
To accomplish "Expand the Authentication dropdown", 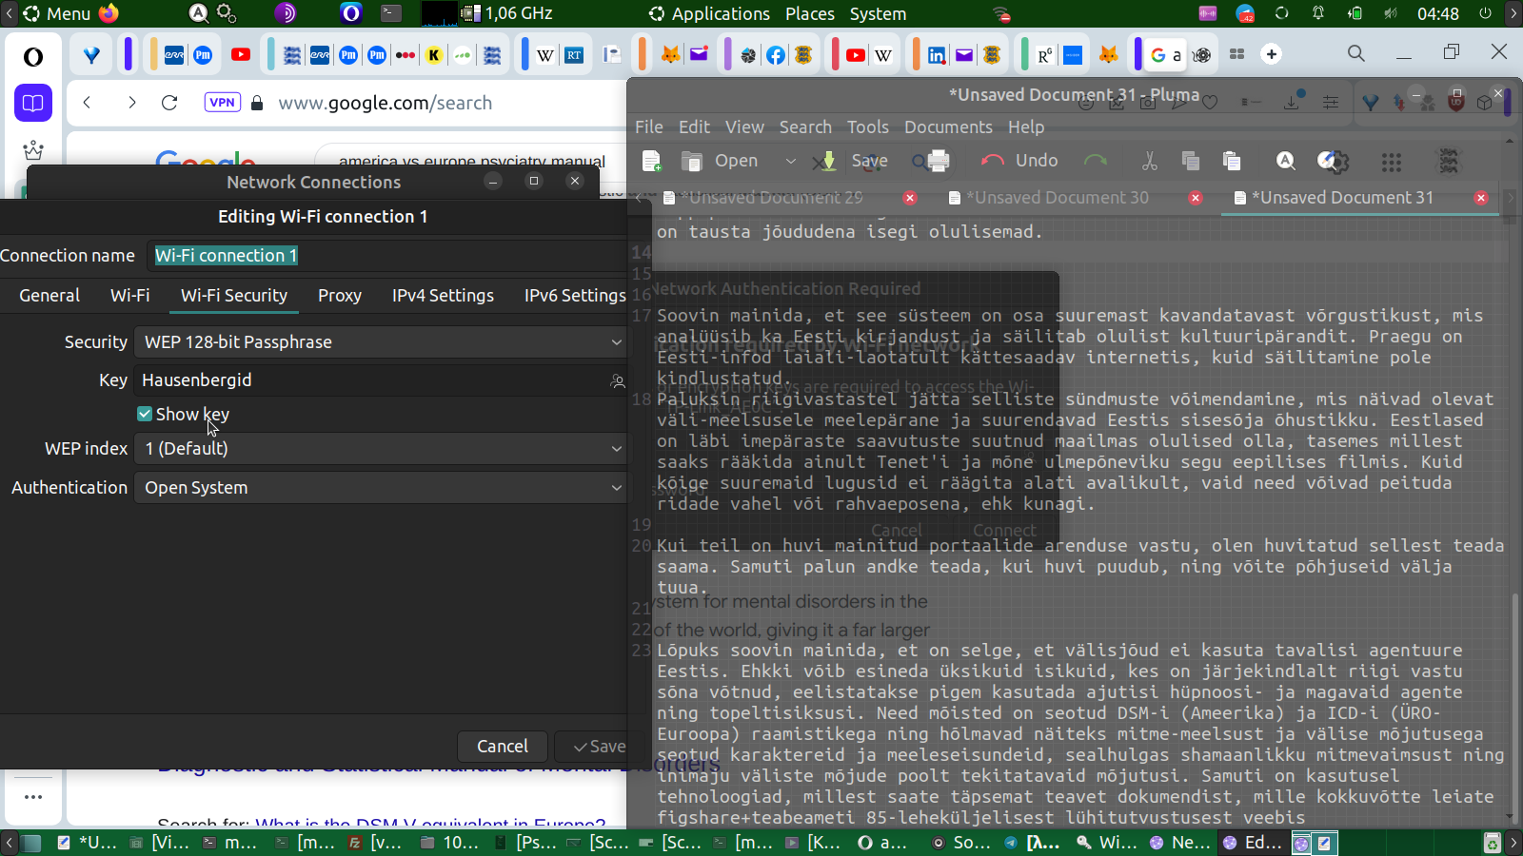I will pos(379,488).
